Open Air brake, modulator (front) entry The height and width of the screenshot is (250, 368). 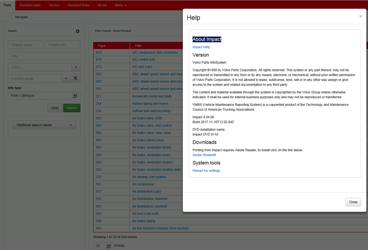152,147
